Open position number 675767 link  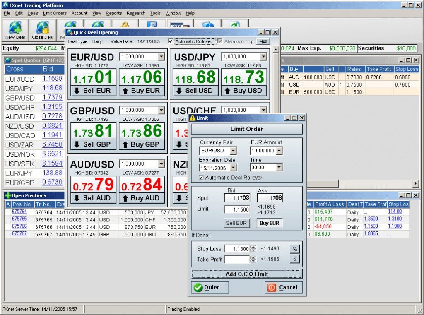pos(19,233)
